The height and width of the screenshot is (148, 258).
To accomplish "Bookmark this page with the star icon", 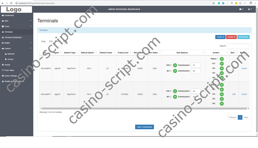I will pos(213,3).
